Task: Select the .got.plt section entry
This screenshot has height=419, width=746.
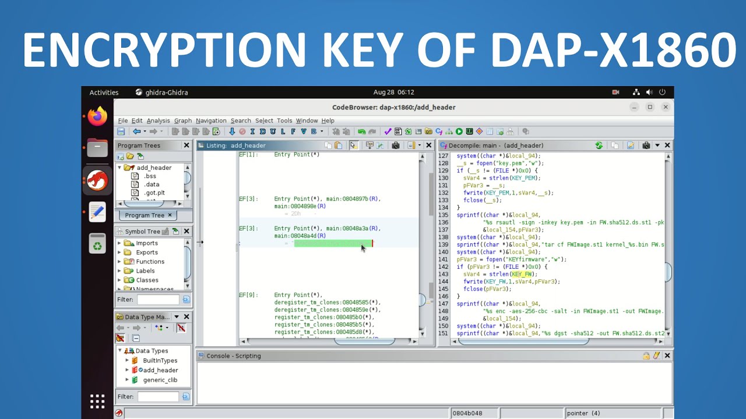Action: click(154, 193)
